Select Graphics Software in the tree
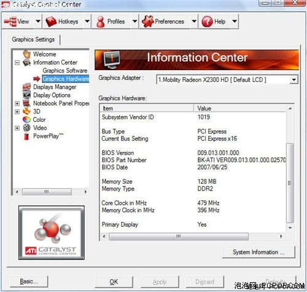Image resolution: width=307 pixels, height=292 pixels. [65, 71]
